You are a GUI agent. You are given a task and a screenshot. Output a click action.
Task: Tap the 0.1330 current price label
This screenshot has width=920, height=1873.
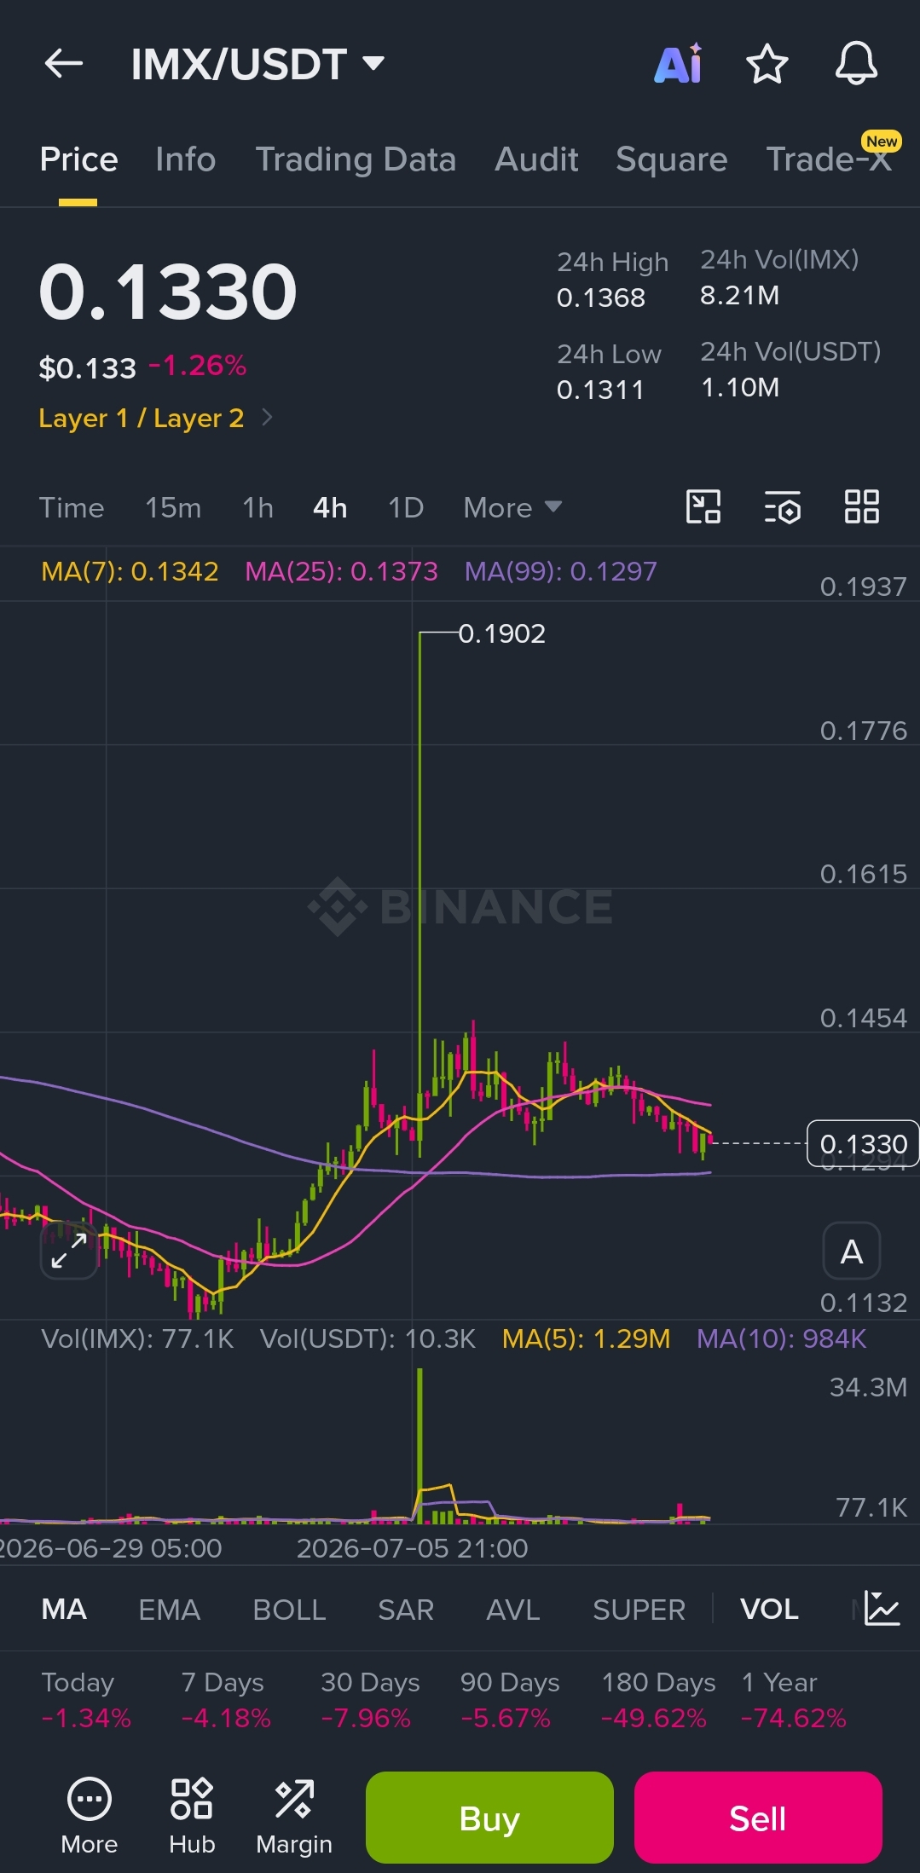pyautogui.click(x=863, y=1143)
